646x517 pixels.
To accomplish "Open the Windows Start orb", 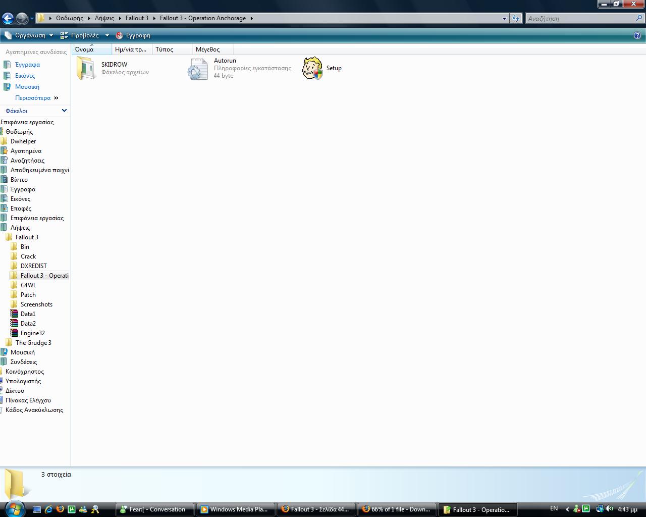I will [x=14, y=508].
